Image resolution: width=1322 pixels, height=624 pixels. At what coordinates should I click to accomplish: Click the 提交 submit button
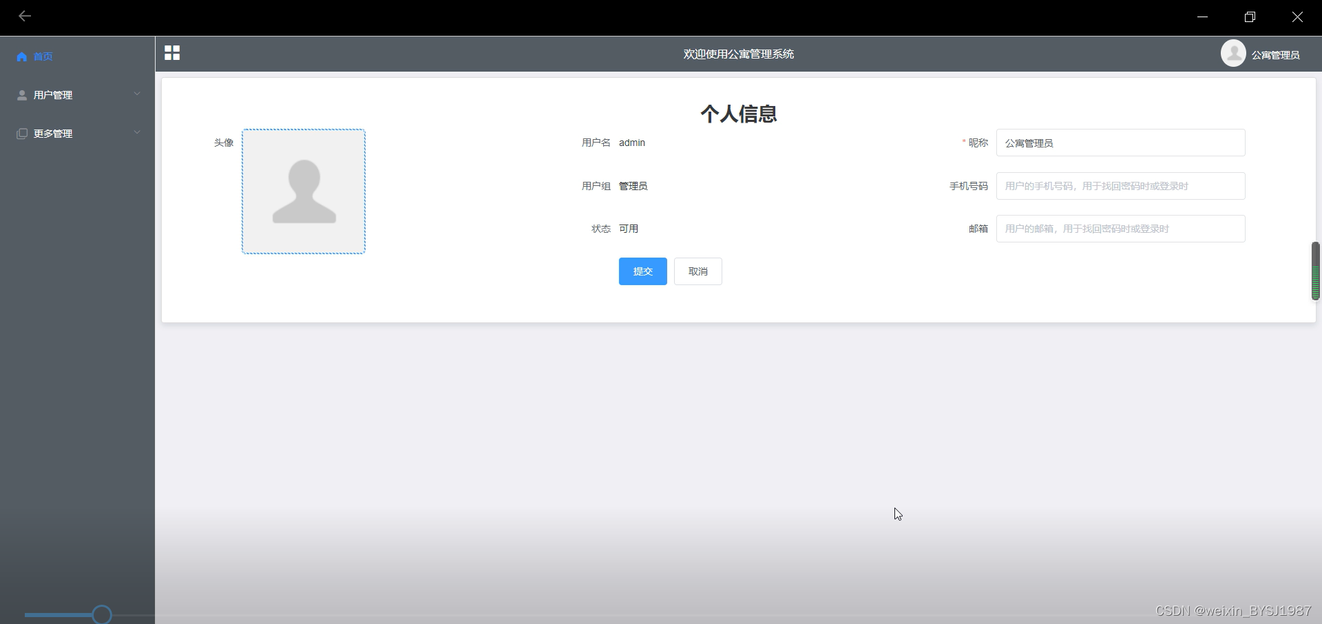643,271
